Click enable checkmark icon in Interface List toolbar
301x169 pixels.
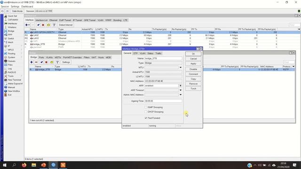pos(39,25)
